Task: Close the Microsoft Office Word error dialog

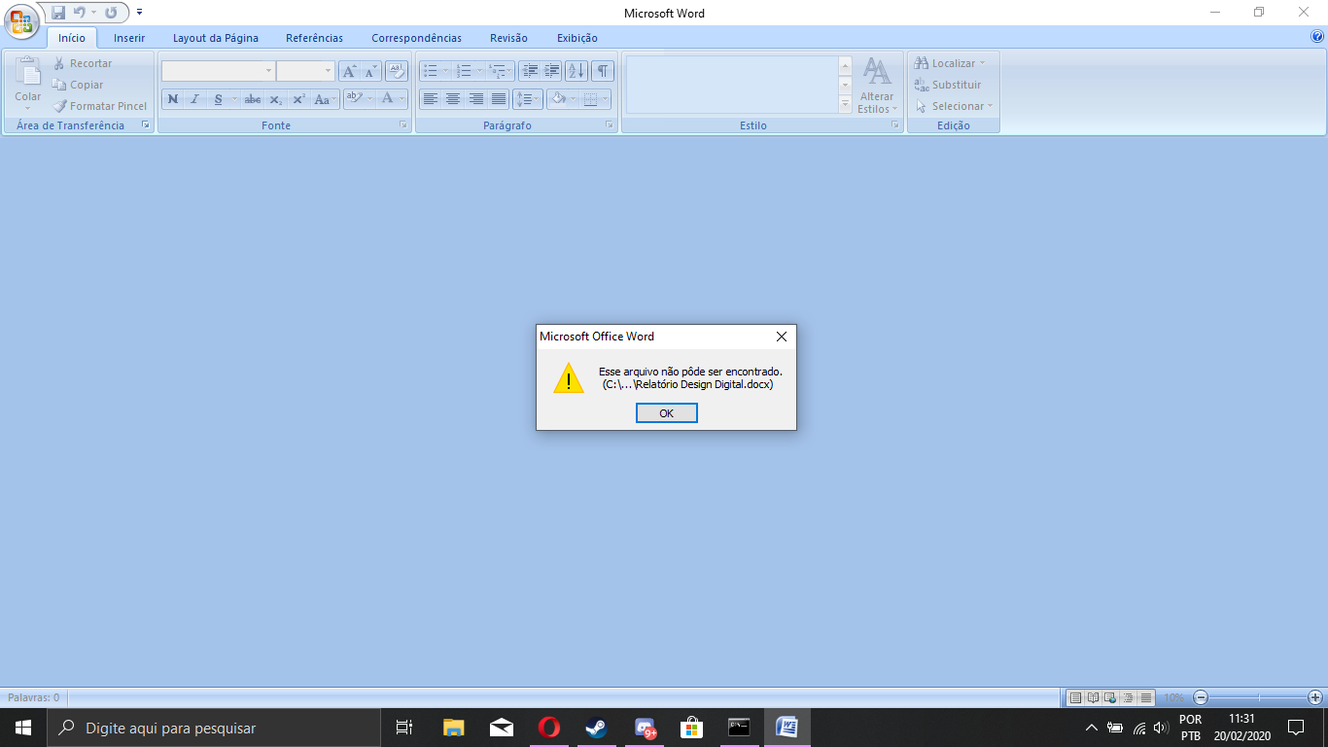Action: point(782,337)
